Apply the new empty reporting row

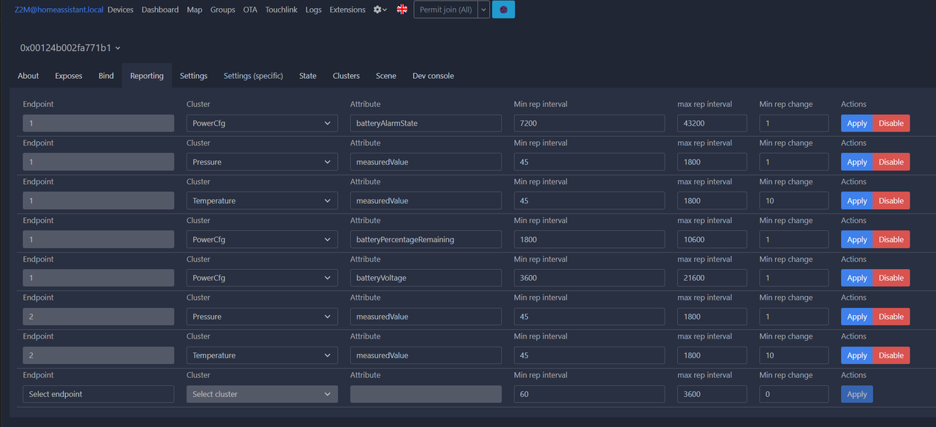coord(856,394)
